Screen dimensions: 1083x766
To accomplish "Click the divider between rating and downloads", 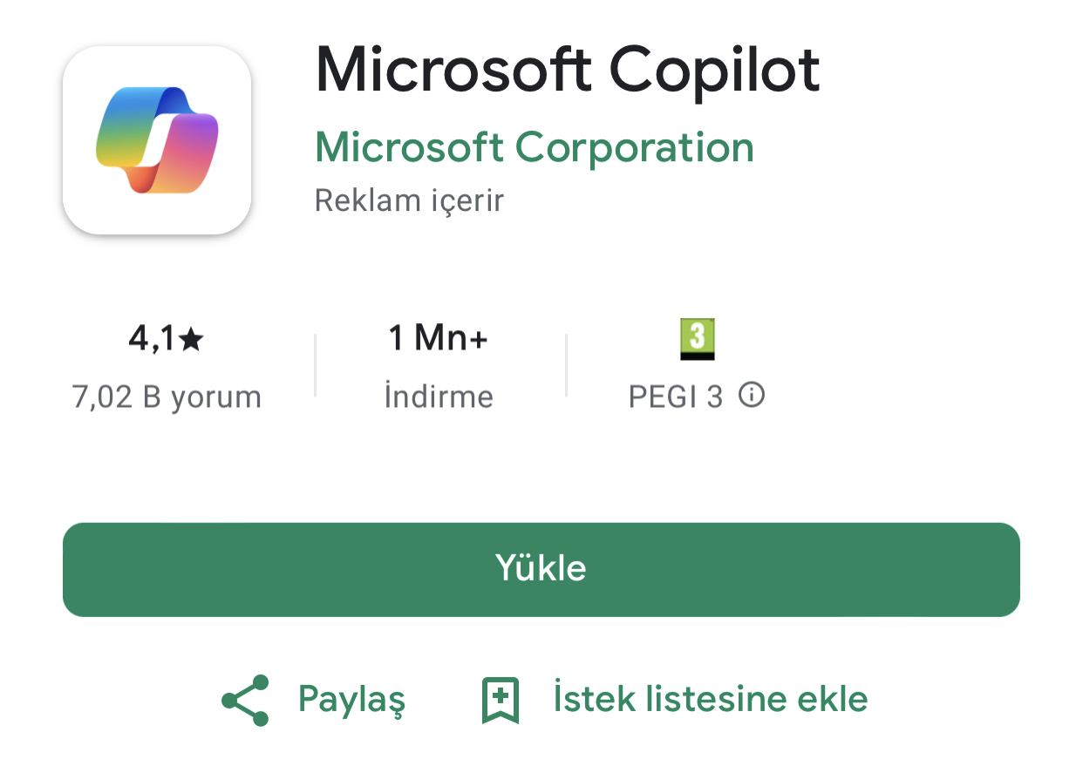I will tap(315, 365).
